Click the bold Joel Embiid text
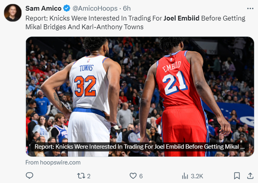 point(181,18)
